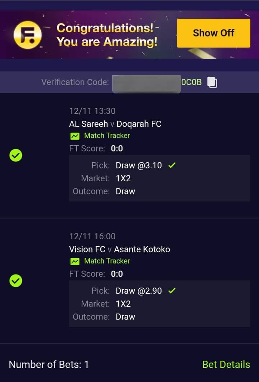The width and height of the screenshot is (259, 382).
Task: Click the green success checkmark beside the second bet
Action: click(15, 281)
